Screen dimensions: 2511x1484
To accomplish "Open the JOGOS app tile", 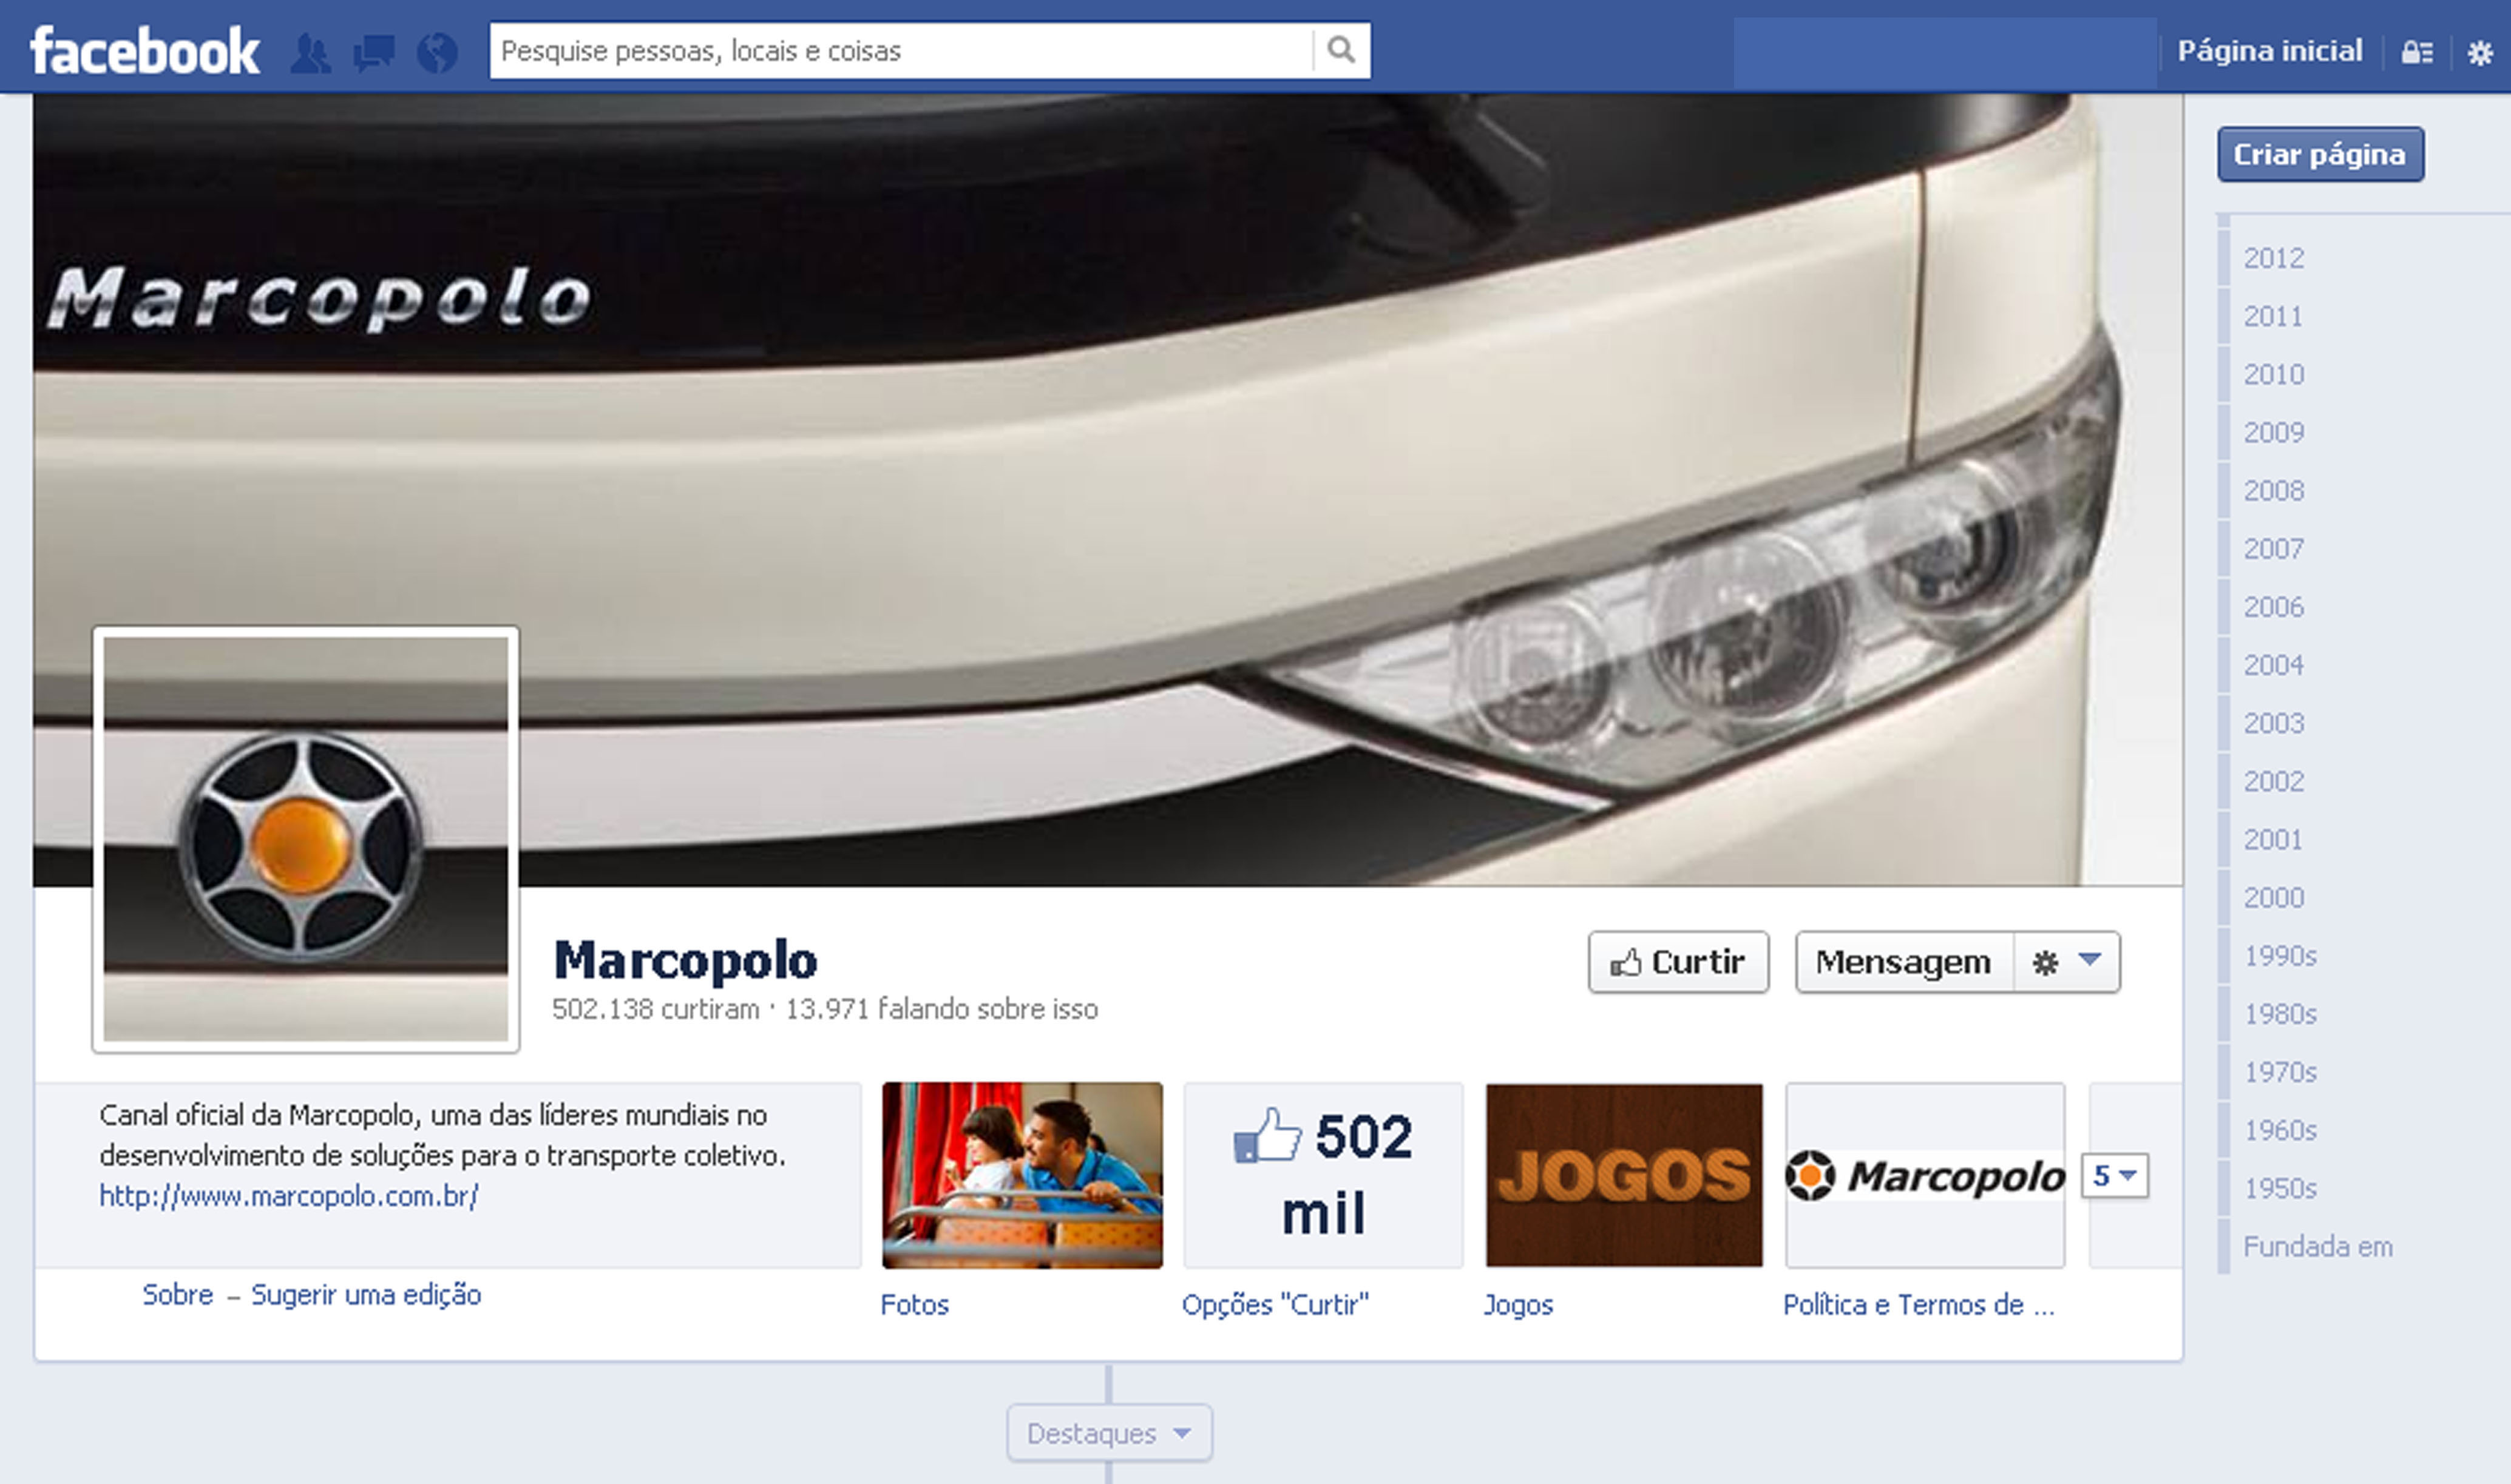I will [1625, 1175].
